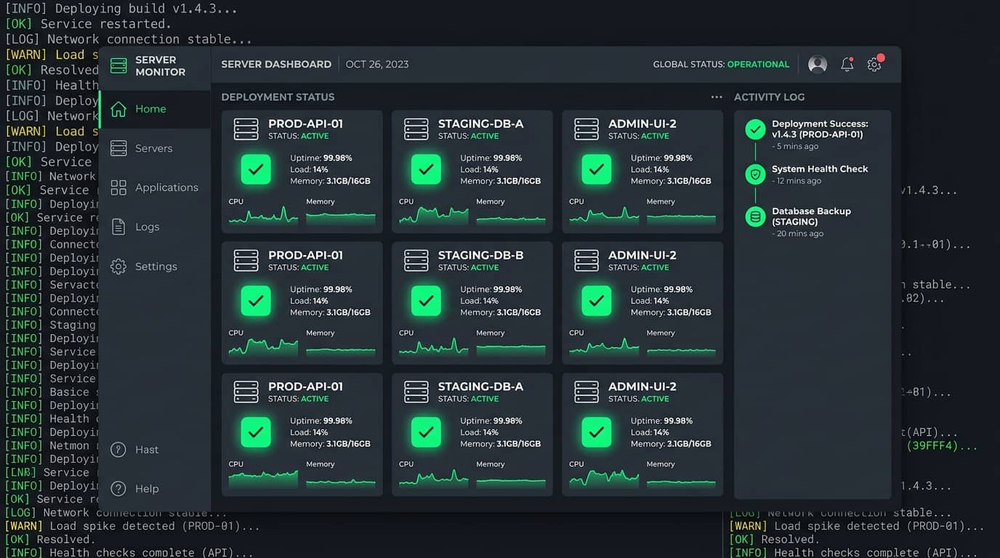Open the Settings menu item label
The image size is (1000, 558).
point(156,267)
